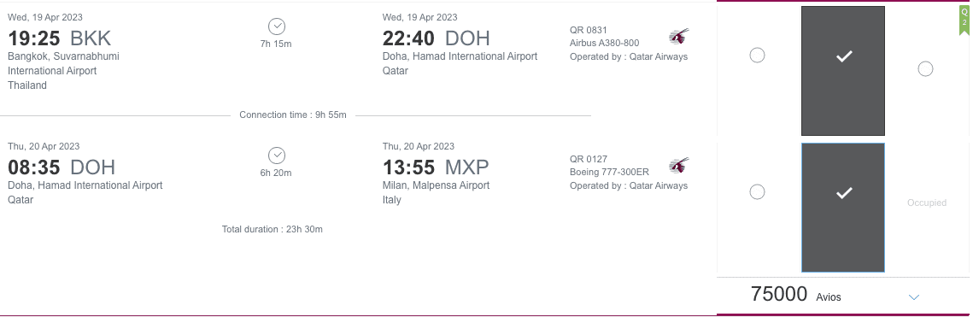Viewport: 973px width, 317px height.
Task: Expand the 75000 Avios fare details chevron
Action: pos(913,297)
